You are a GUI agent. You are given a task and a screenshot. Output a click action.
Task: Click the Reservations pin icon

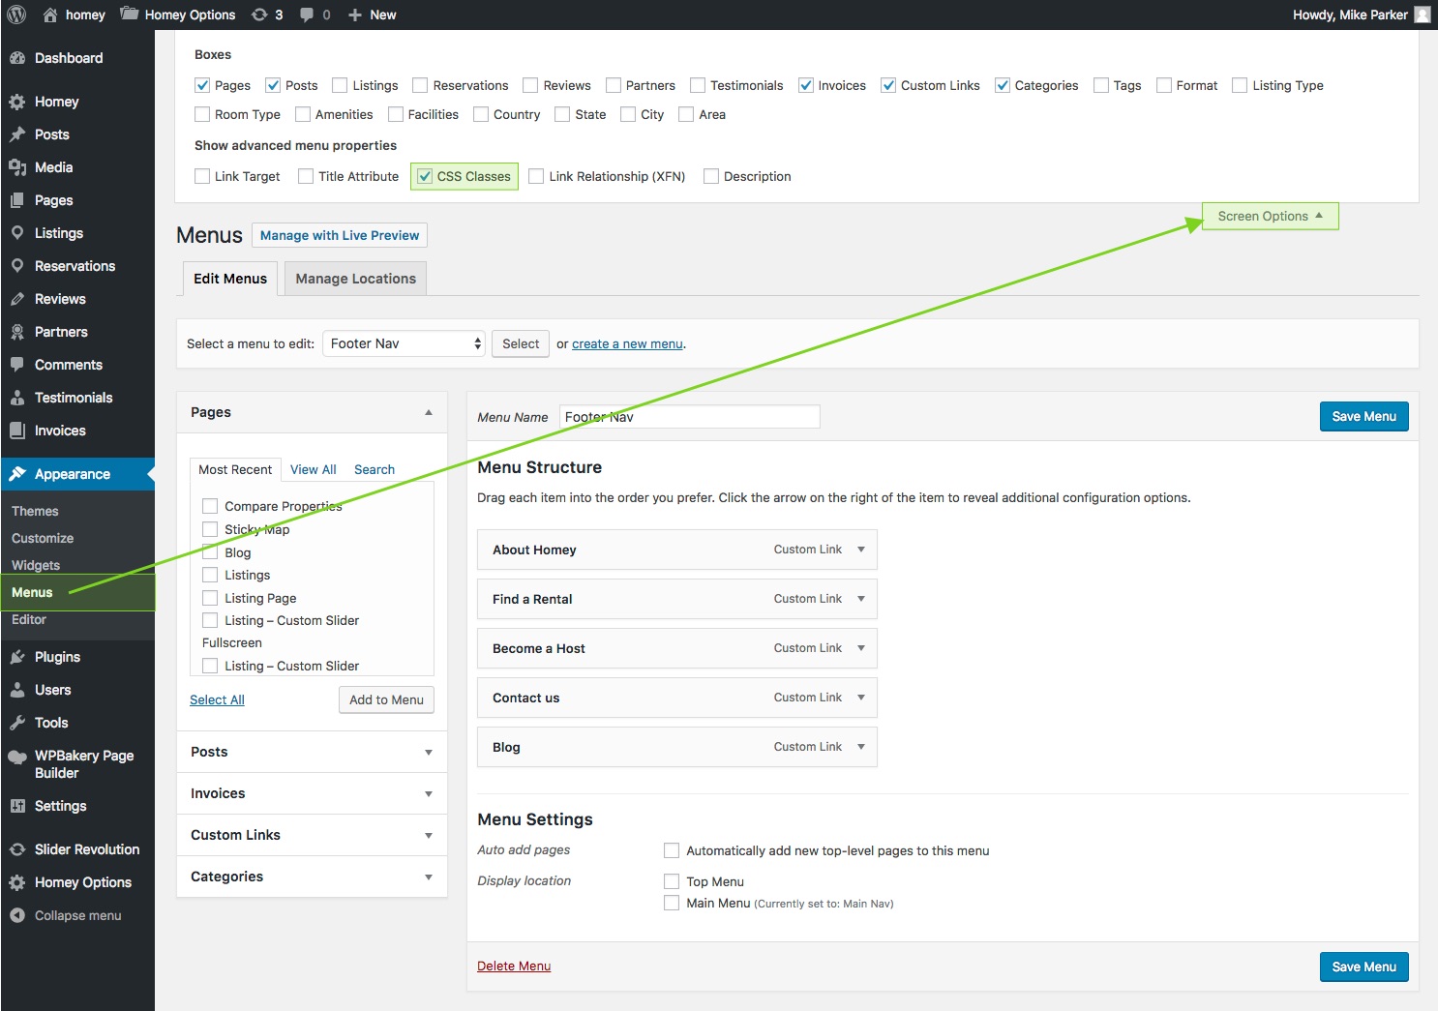(x=17, y=266)
